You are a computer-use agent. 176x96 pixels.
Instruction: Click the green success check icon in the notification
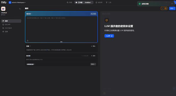[x=140, y=4]
